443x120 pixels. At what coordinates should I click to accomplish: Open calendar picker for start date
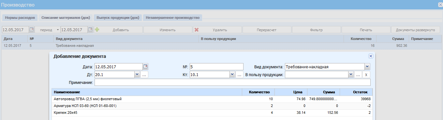pyautogui.click(x=32, y=30)
